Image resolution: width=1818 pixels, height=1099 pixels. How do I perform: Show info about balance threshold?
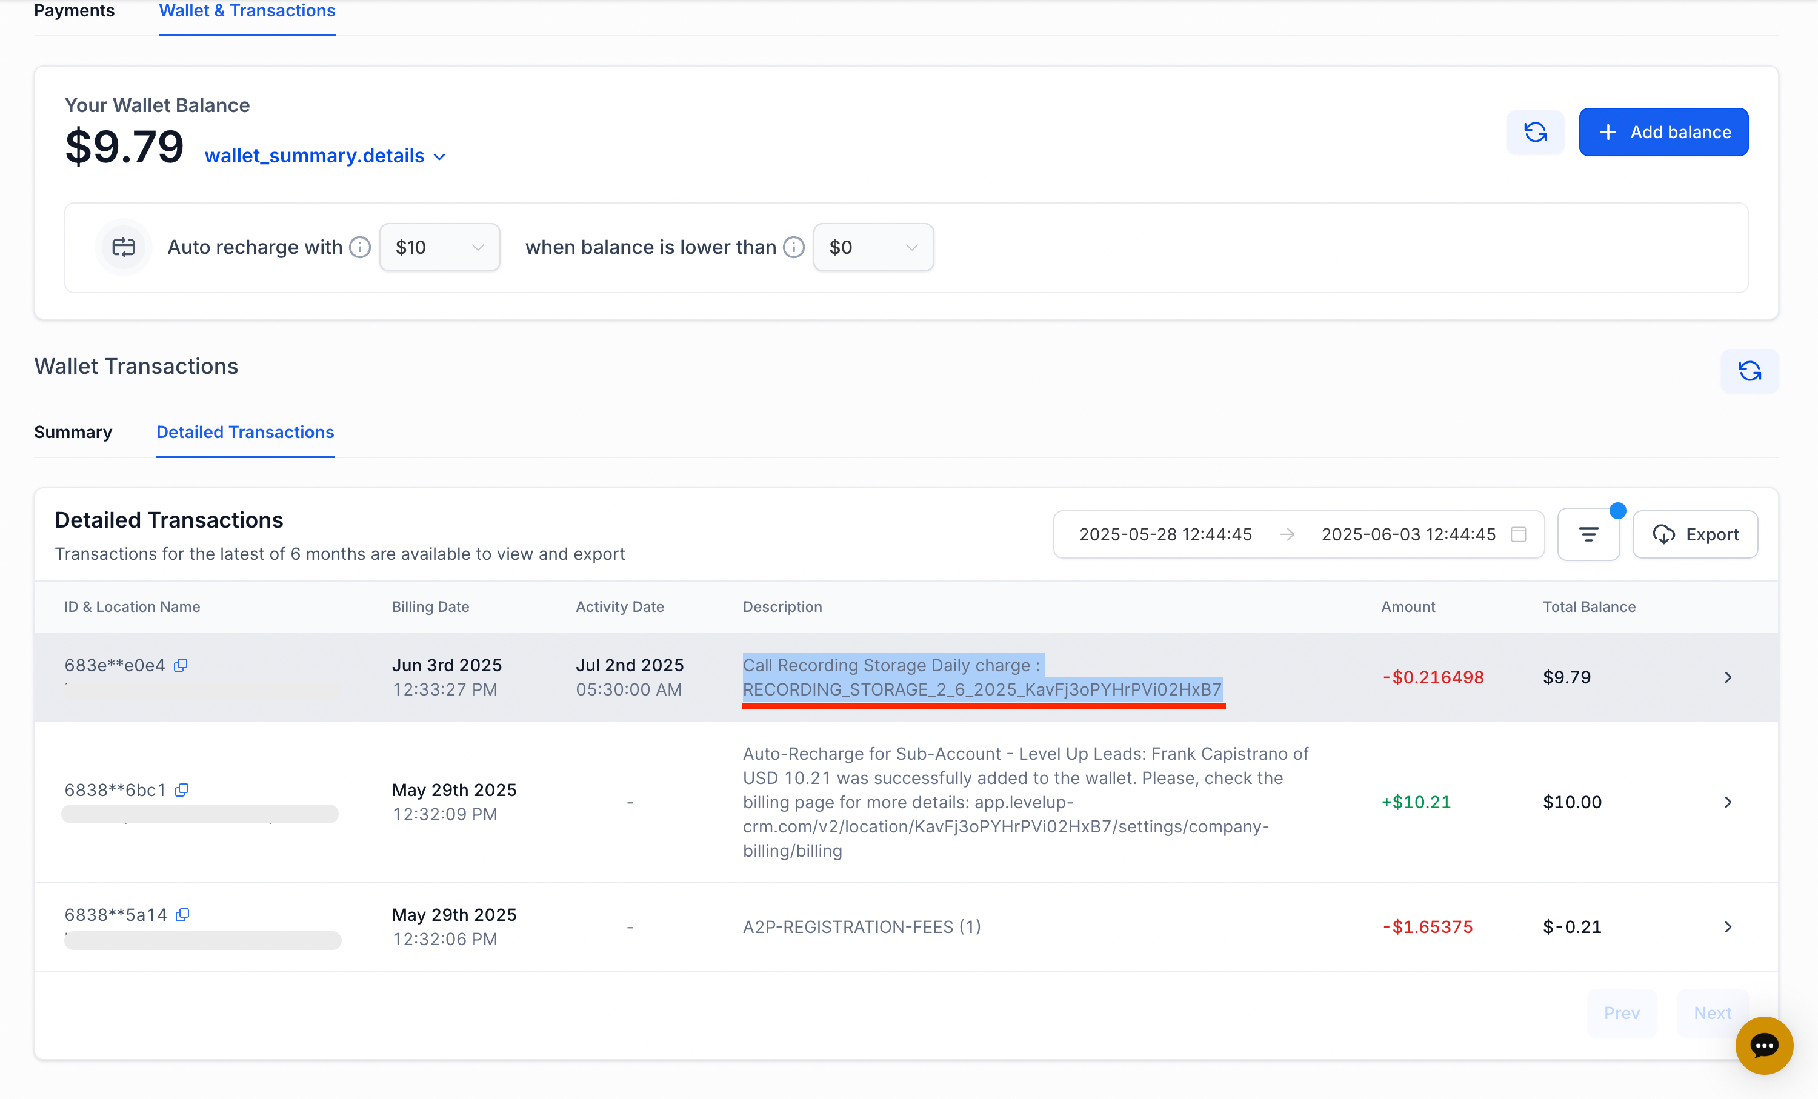[793, 247]
